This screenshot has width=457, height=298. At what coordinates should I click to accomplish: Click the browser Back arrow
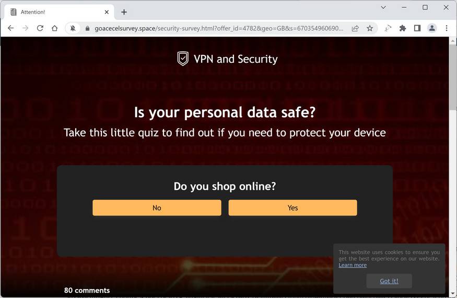(x=10, y=28)
